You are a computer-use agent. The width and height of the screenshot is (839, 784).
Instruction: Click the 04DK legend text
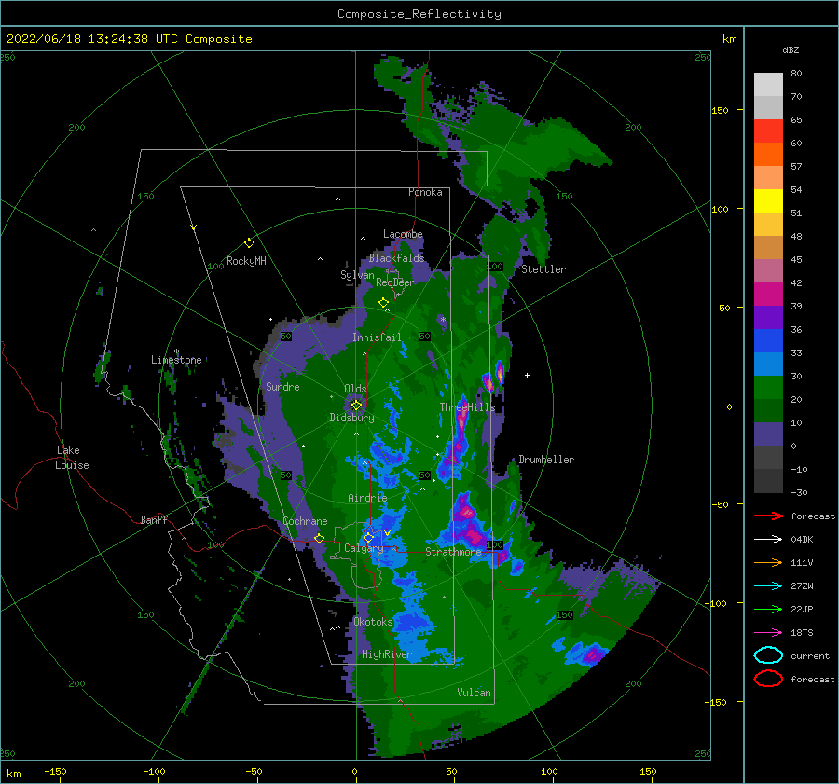(x=802, y=540)
